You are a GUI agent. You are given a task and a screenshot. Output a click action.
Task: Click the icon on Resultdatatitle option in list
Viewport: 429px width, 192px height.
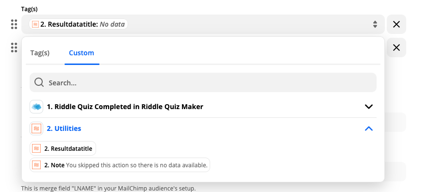(x=36, y=148)
